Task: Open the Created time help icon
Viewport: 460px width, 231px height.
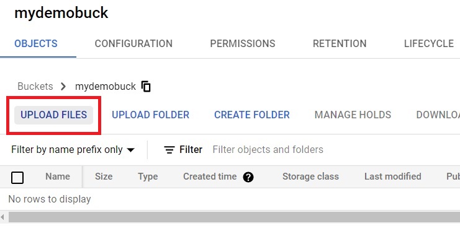Action: click(x=248, y=177)
